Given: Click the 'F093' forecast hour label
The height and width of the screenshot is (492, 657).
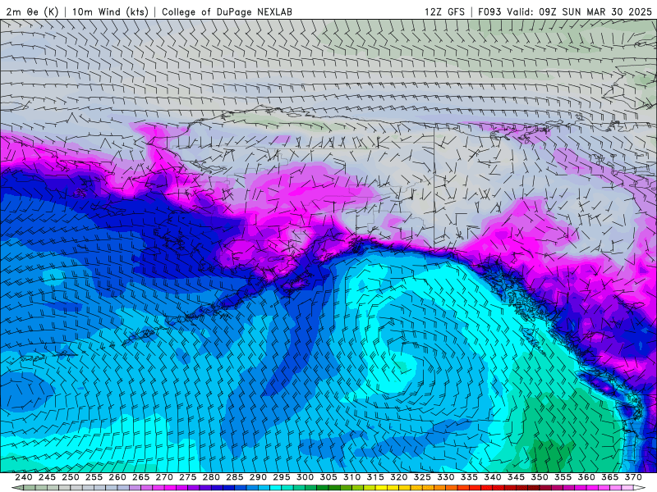Looking at the screenshot, I should [x=489, y=11].
